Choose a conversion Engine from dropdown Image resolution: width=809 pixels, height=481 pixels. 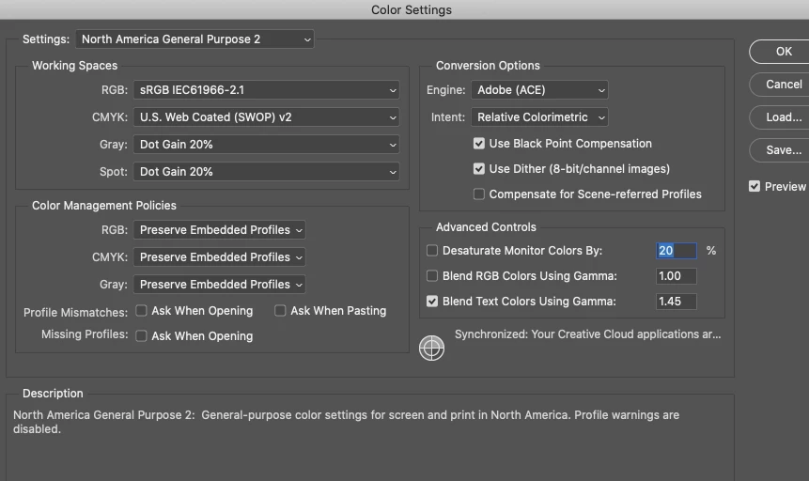click(539, 90)
